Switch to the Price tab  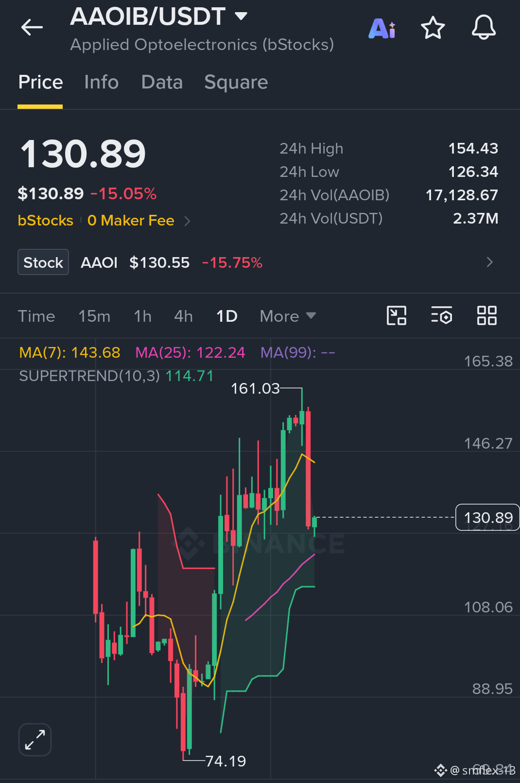[x=40, y=82]
